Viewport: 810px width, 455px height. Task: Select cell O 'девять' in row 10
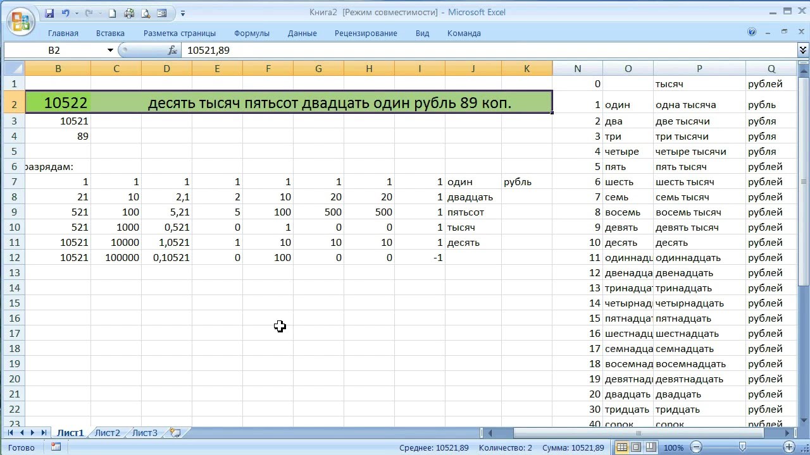point(628,227)
